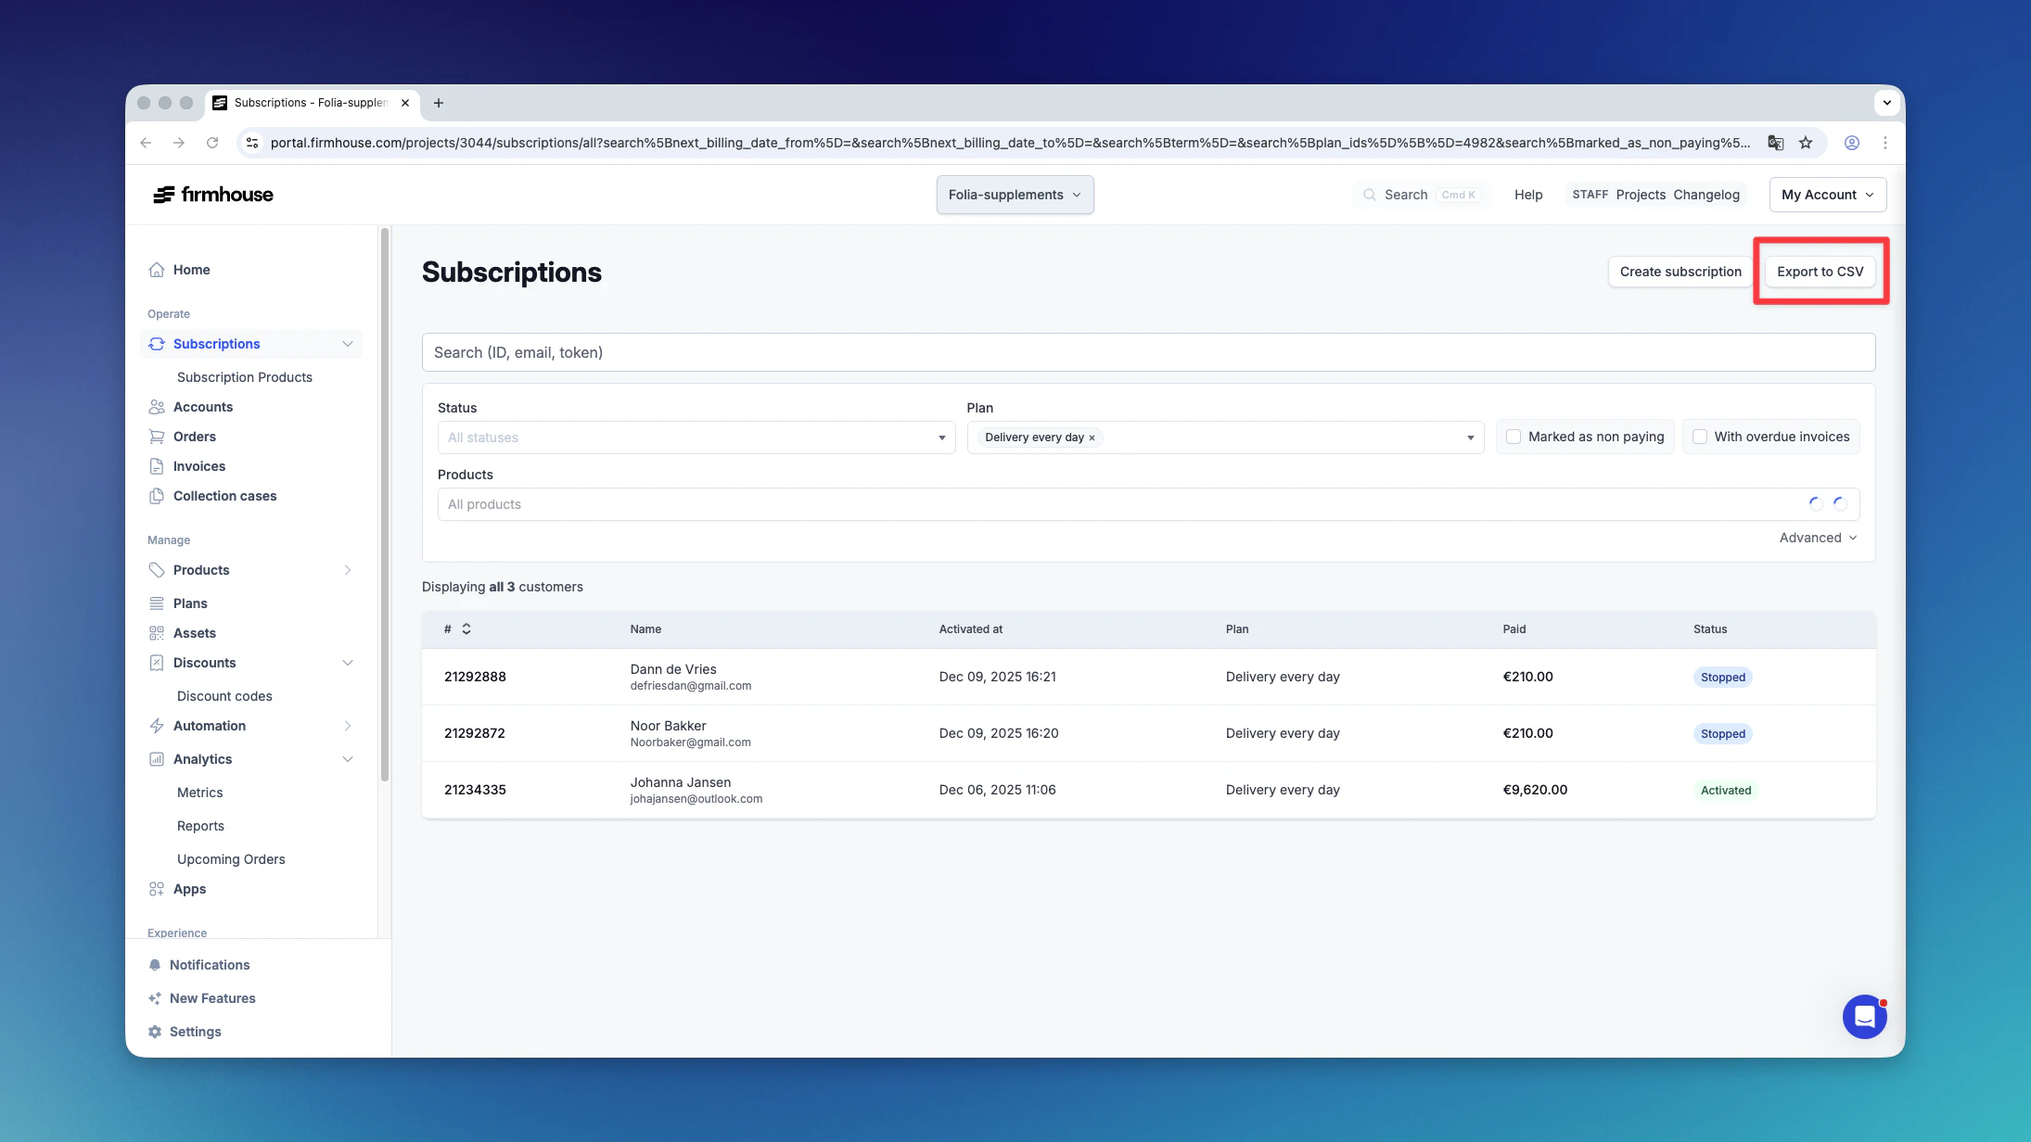Click the search magnifier icon in header
Screen dimensions: 2031x1142
coord(1369,195)
